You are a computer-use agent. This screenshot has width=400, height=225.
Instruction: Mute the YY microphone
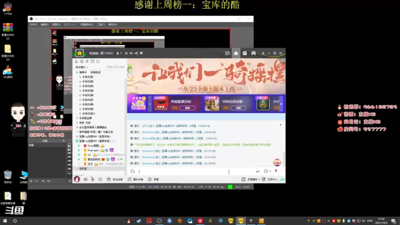pos(92,179)
